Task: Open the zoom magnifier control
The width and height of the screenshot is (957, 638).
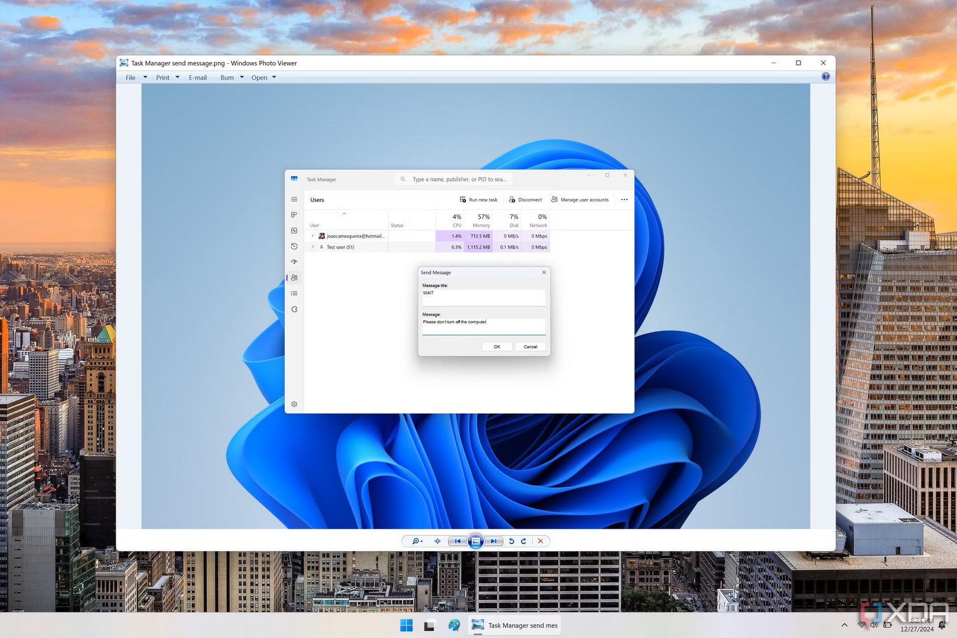Action: coord(416,541)
